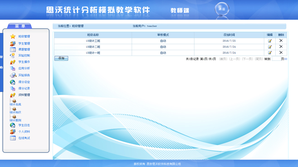Viewport: 298px width, 167px height.
Task: Open 在线考试 from the sidebar menu
Action: point(24,138)
